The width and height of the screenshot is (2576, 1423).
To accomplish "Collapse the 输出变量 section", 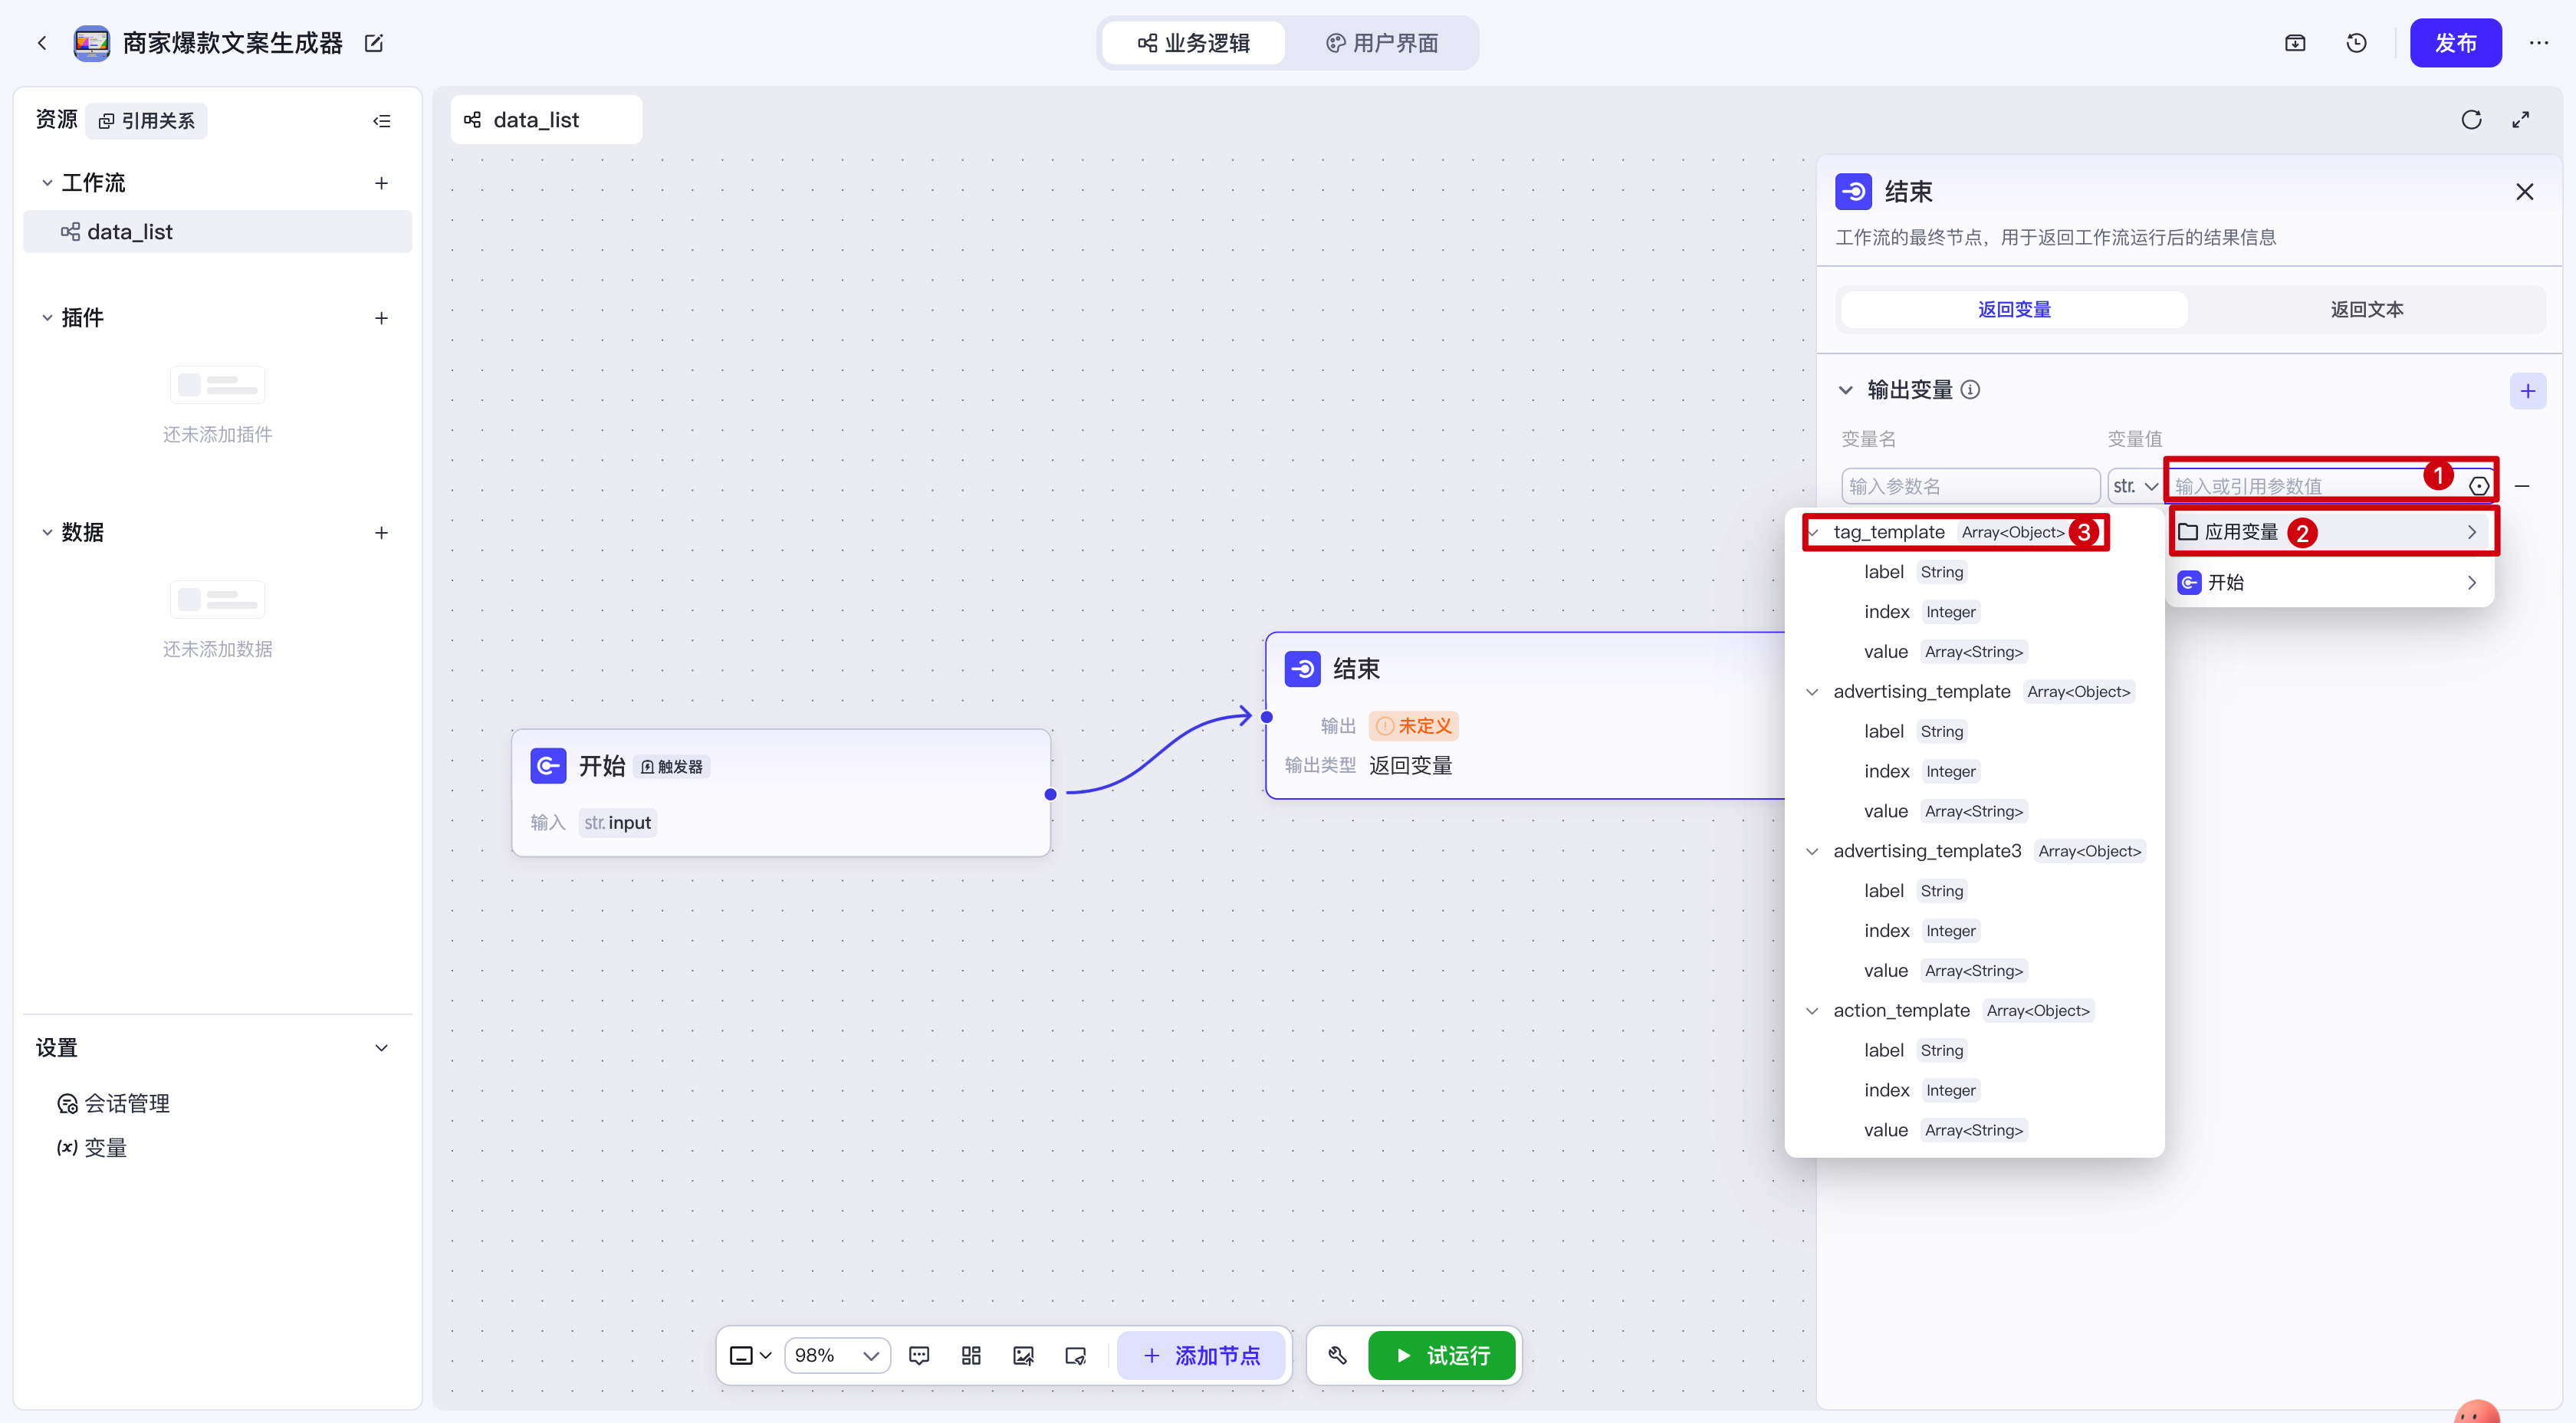I will 1846,390.
